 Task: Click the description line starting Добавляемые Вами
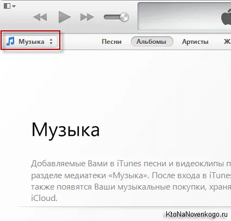(131, 164)
